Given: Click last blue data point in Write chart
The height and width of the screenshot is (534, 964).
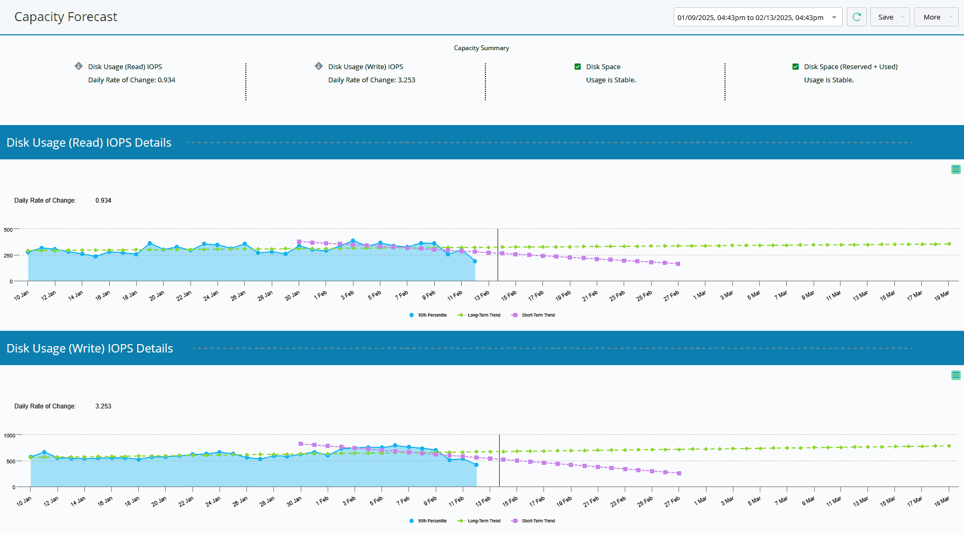Looking at the screenshot, I should 476,465.
